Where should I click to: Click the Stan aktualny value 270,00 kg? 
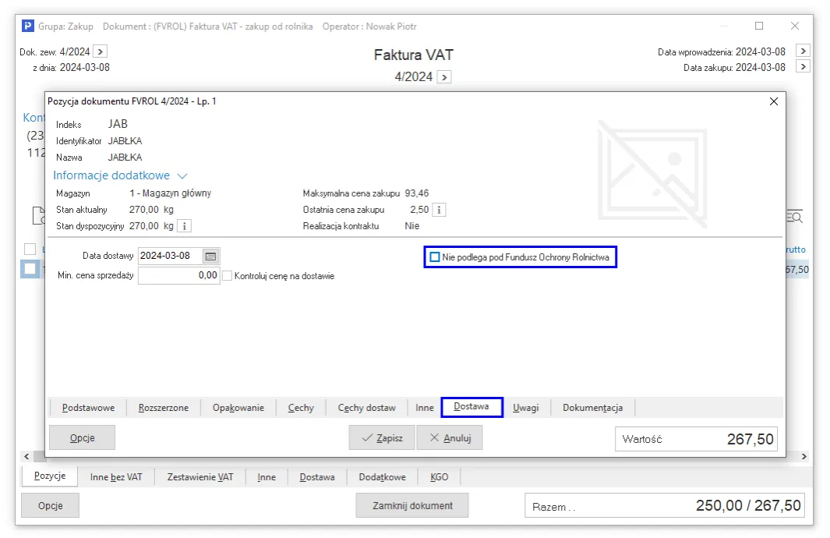[151, 210]
